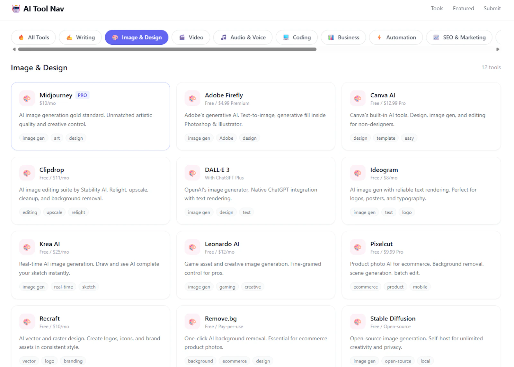The width and height of the screenshot is (514, 367).
Task: Click the 'sketch' tag on Krea AI card
Action: 89,287
